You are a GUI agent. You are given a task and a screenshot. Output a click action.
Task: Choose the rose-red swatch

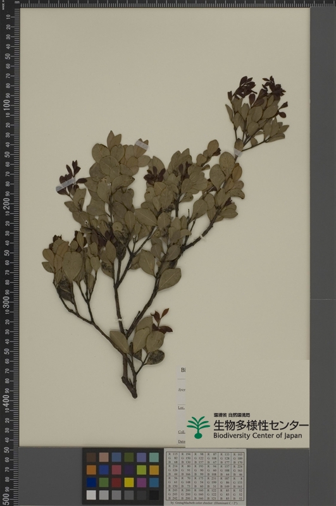pos(116,470)
